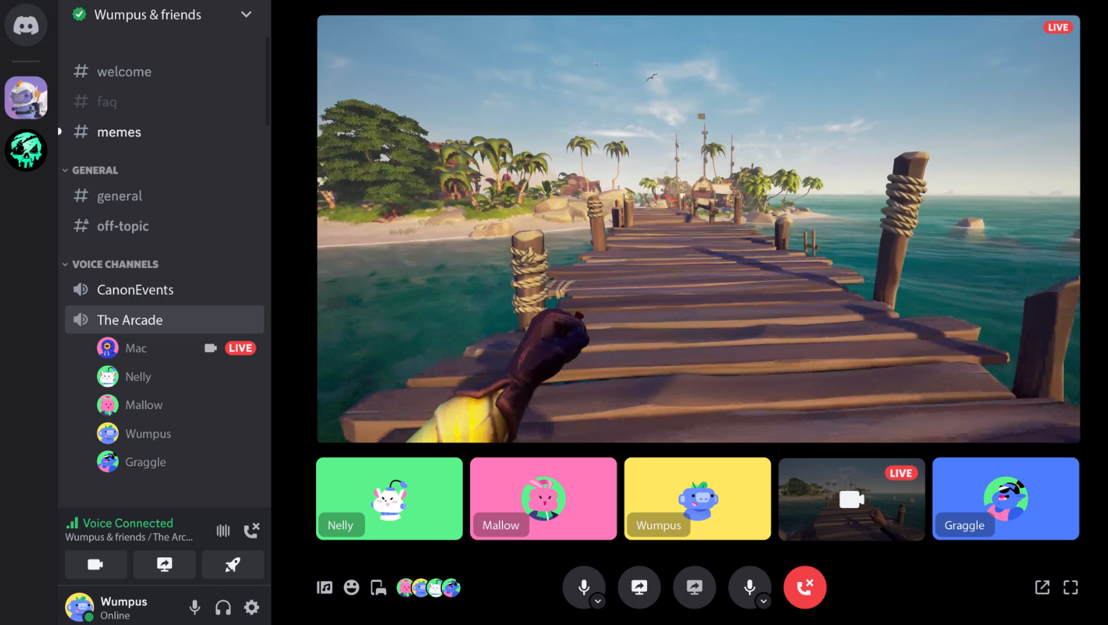Click Mallow in the voice member list
The width and height of the screenshot is (1108, 625).
click(x=143, y=405)
